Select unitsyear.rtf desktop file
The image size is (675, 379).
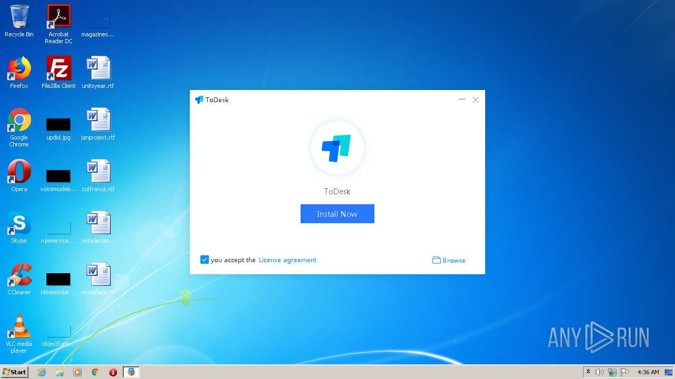[98, 73]
